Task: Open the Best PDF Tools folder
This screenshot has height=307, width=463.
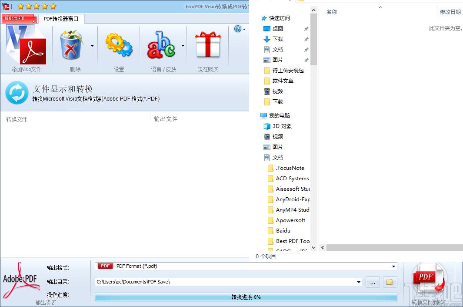Action: point(289,241)
